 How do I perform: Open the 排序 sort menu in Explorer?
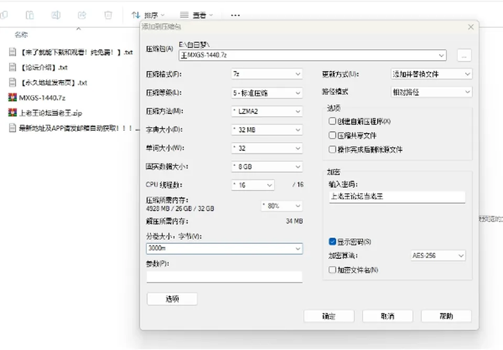tap(148, 15)
